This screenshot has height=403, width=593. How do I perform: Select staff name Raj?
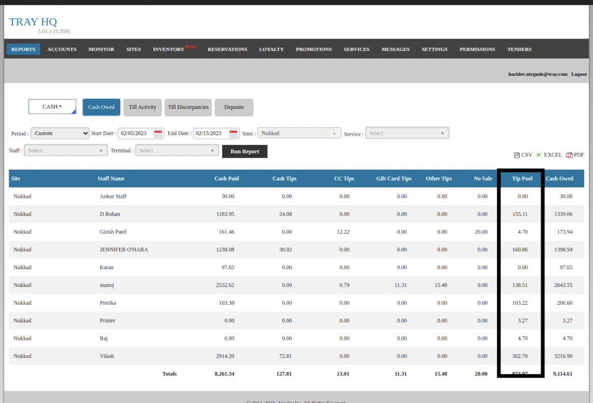coord(103,338)
